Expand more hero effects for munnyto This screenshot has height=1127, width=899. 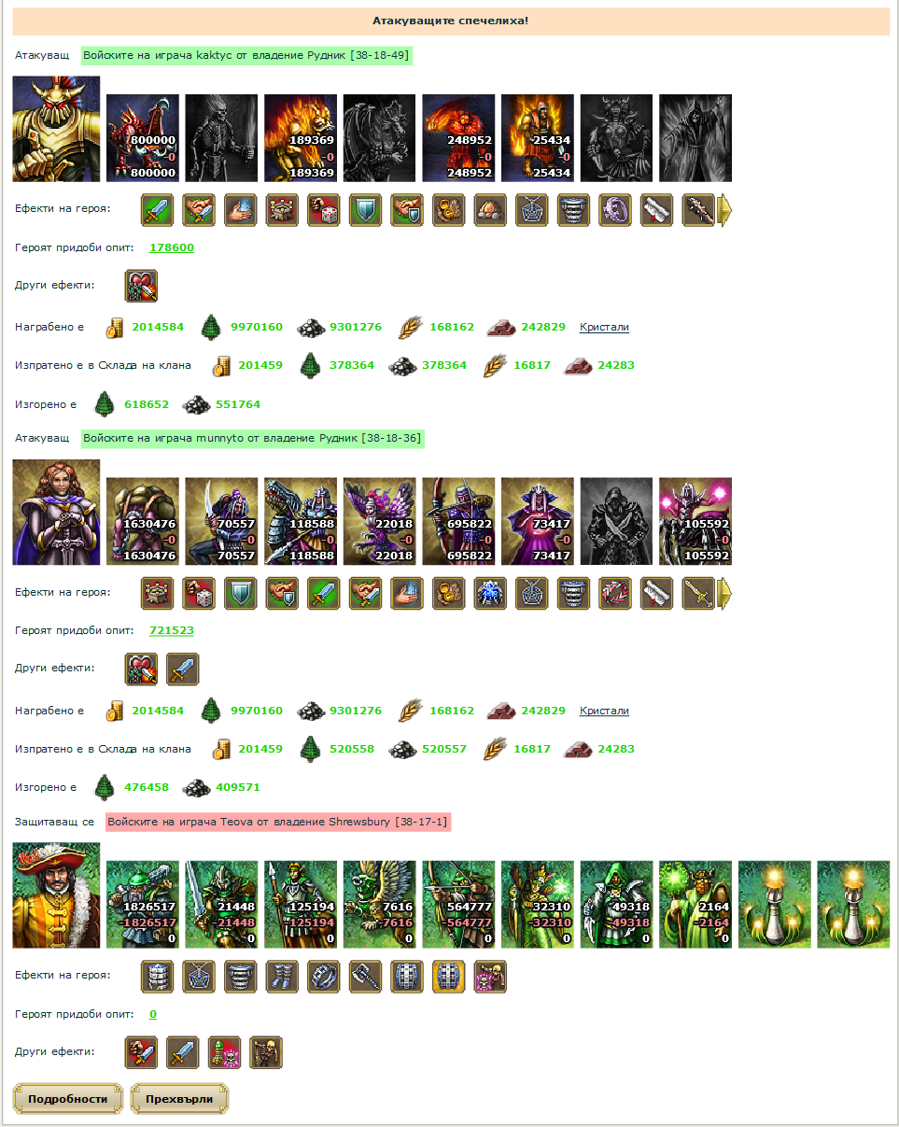724,593
